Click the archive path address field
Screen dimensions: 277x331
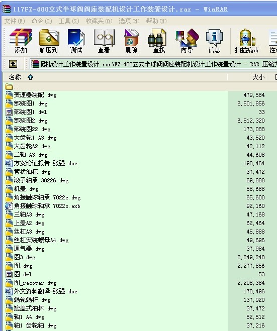pos(153,64)
